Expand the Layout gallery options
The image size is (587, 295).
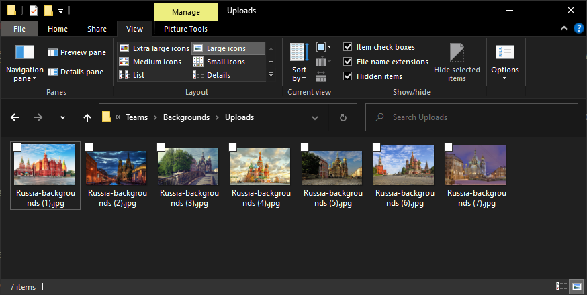point(271,75)
